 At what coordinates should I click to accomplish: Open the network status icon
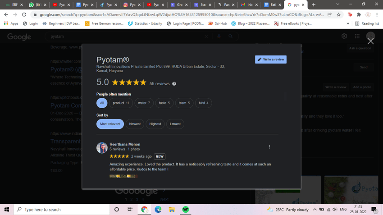[328, 210]
